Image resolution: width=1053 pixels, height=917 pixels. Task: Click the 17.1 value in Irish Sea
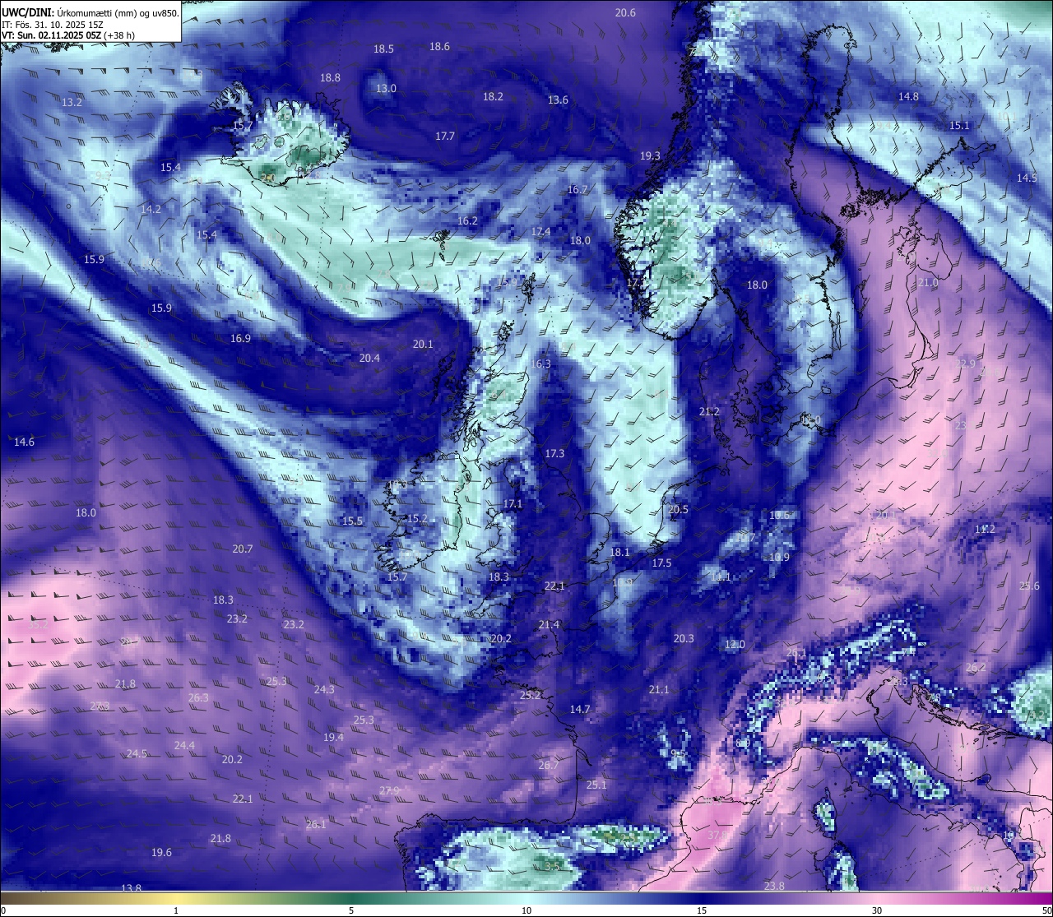pos(513,503)
